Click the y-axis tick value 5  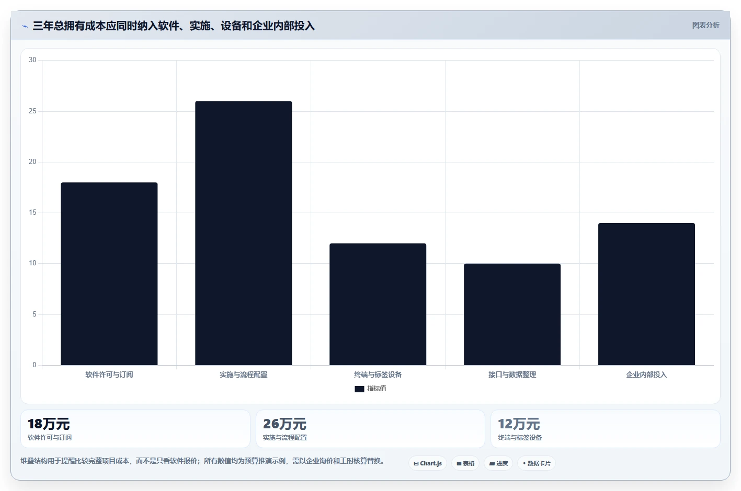point(35,314)
